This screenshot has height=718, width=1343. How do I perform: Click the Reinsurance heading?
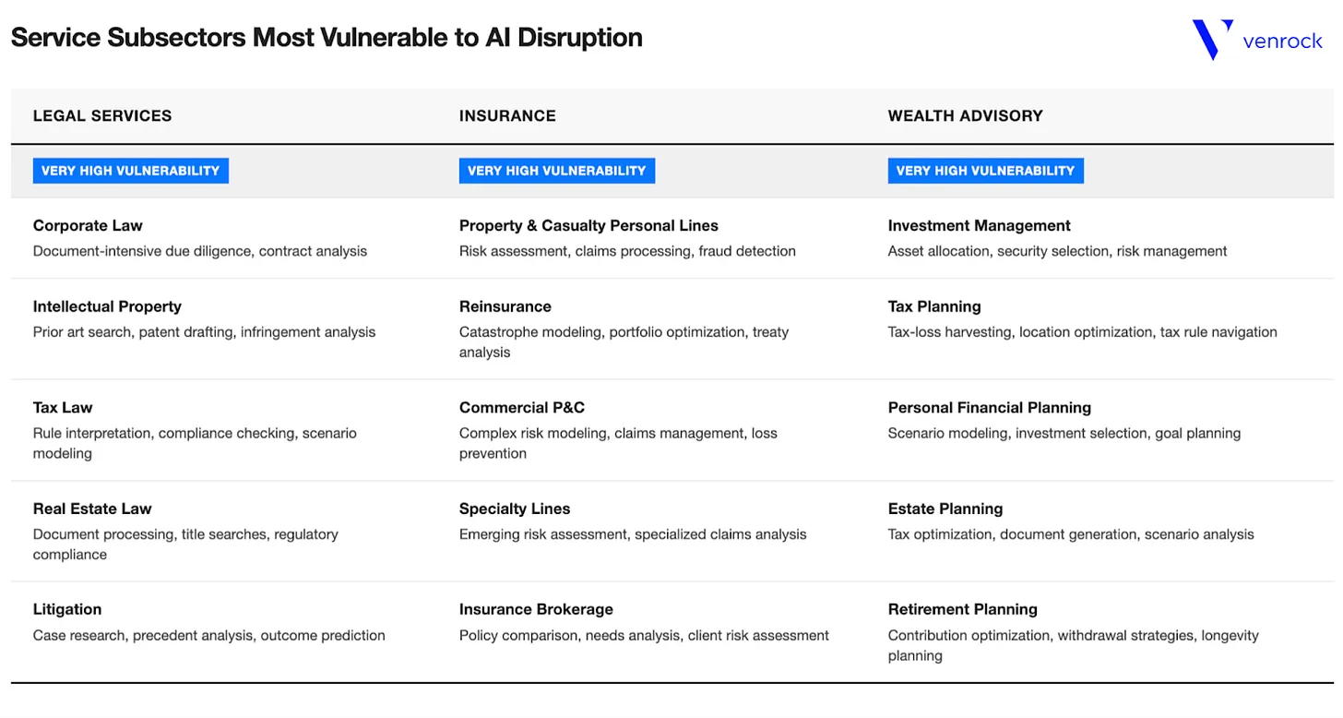click(505, 307)
